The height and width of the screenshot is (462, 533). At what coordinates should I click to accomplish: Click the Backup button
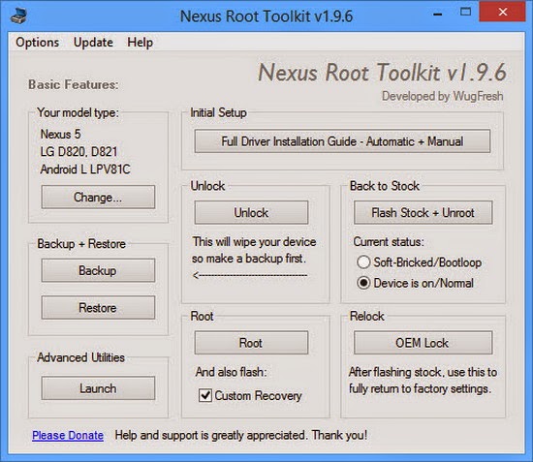[x=98, y=270]
